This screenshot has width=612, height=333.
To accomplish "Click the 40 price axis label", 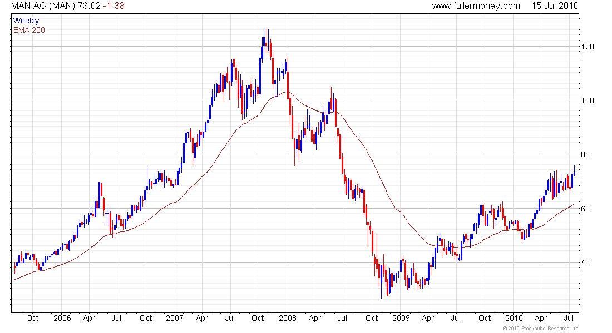I will 585,263.
